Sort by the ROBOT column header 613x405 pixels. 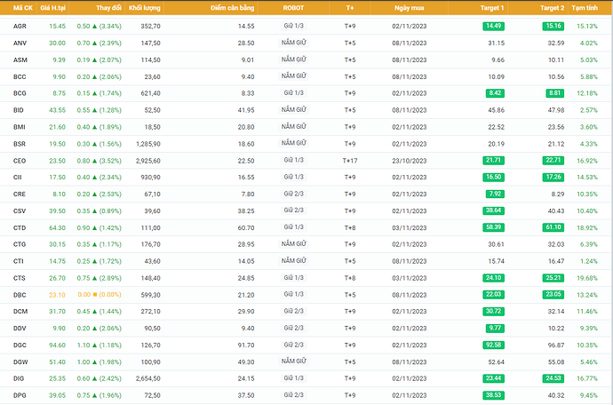(x=293, y=8)
